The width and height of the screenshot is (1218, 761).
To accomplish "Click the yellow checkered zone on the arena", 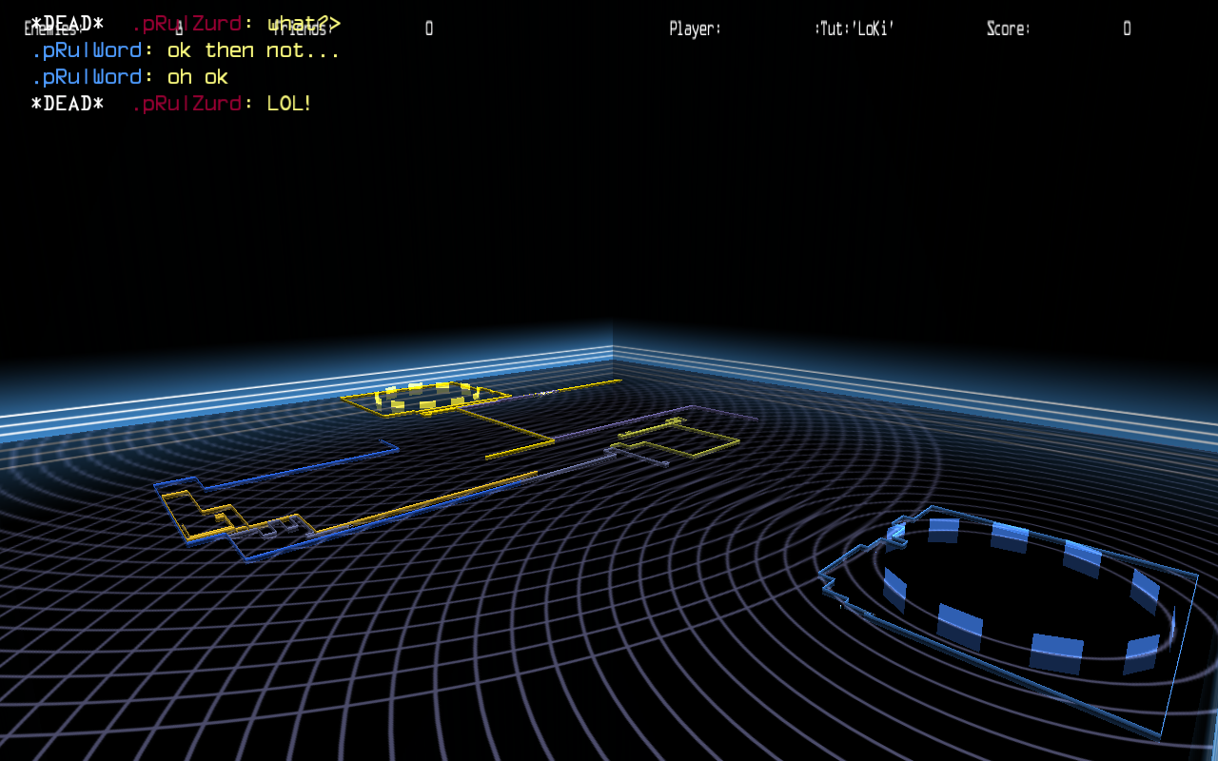I will [428, 397].
